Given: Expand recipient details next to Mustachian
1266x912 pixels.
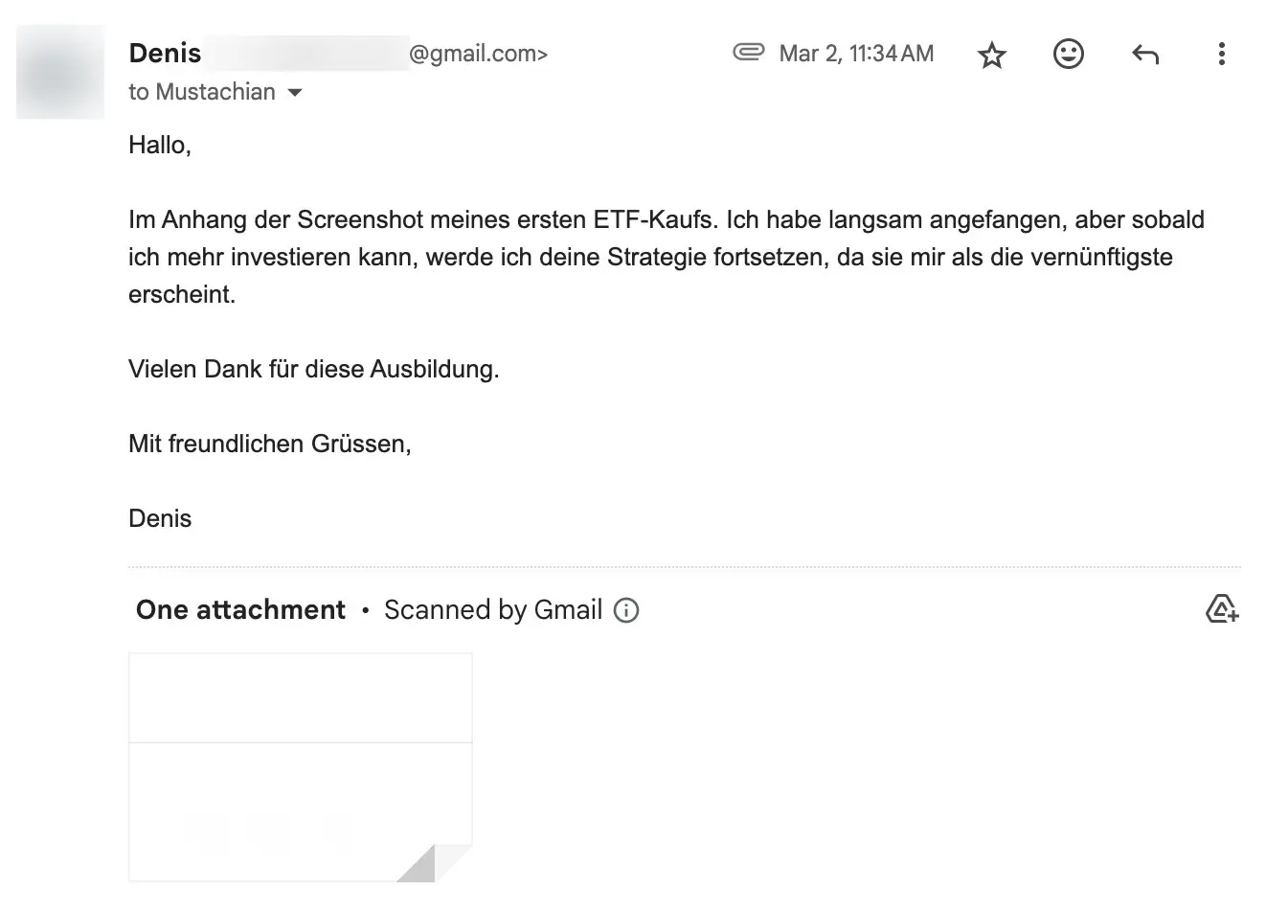Looking at the screenshot, I should pyautogui.click(x=295, y=93).
